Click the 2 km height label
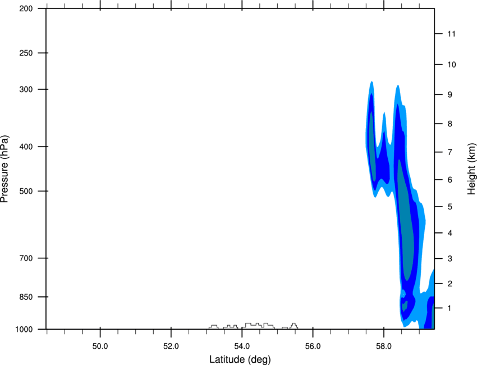 pos(450,284)
